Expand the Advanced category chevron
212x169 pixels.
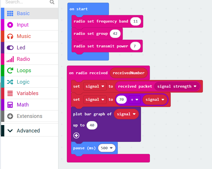point(10,131)
